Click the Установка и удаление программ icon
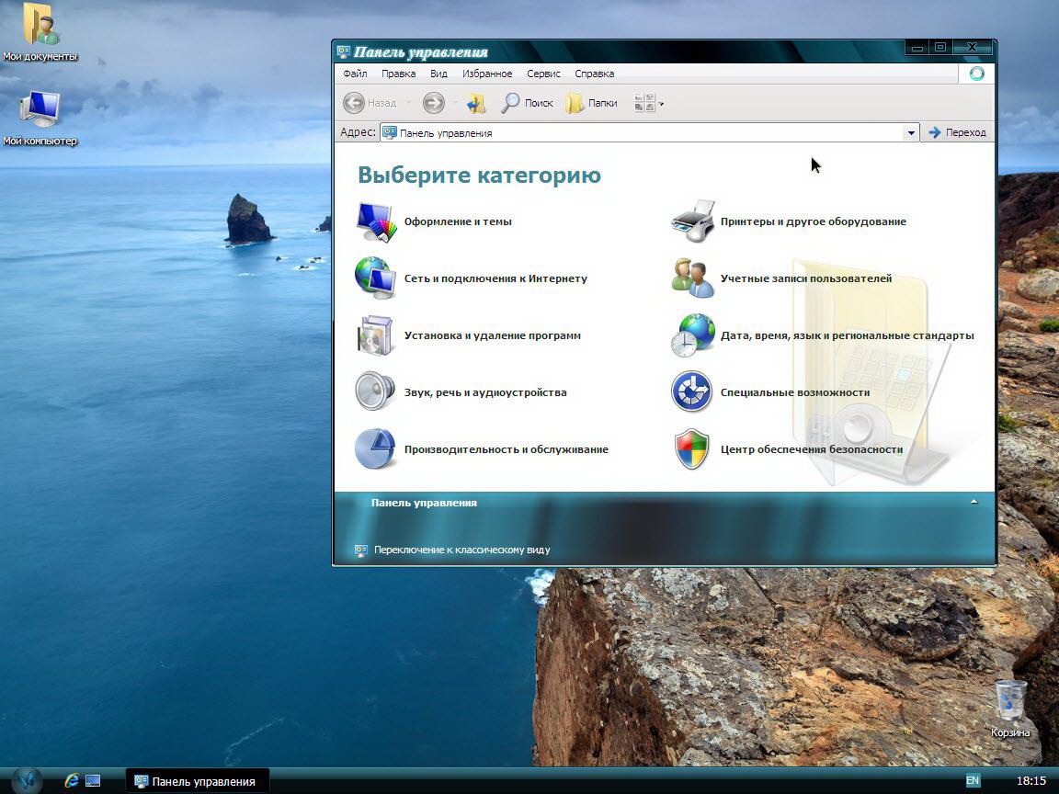This screenshot has width=1059, height=794. point(376,335)
